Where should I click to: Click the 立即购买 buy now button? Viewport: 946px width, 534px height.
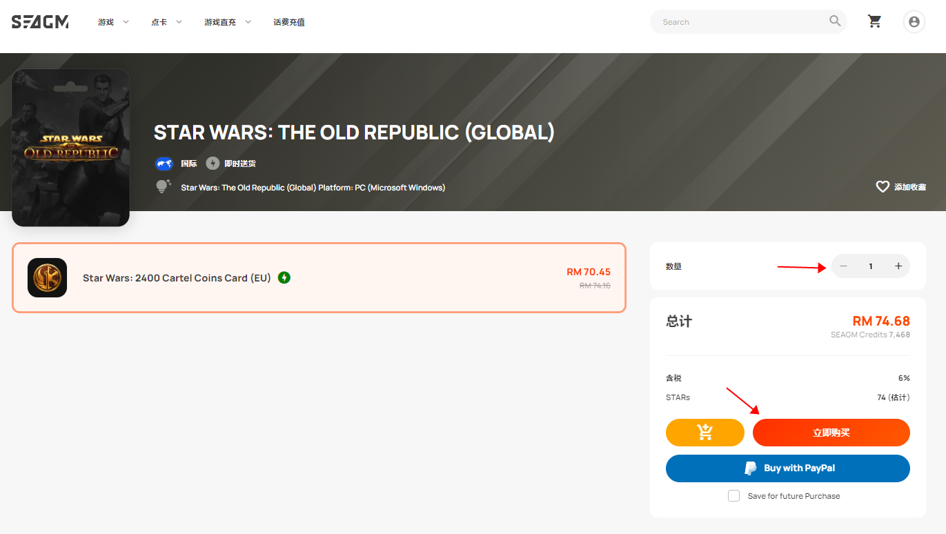tap(831, 433)
